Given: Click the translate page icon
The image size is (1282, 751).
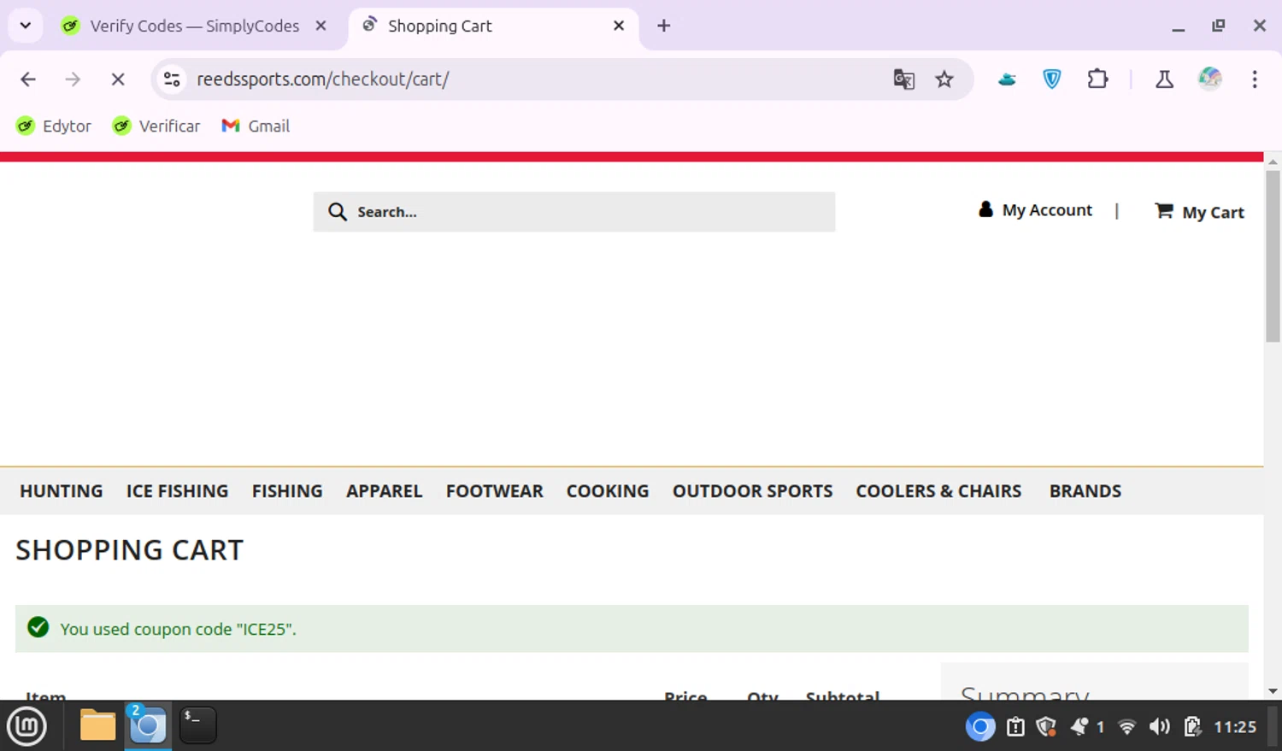Looking at the screenshot, I should [x=904, y=79].
